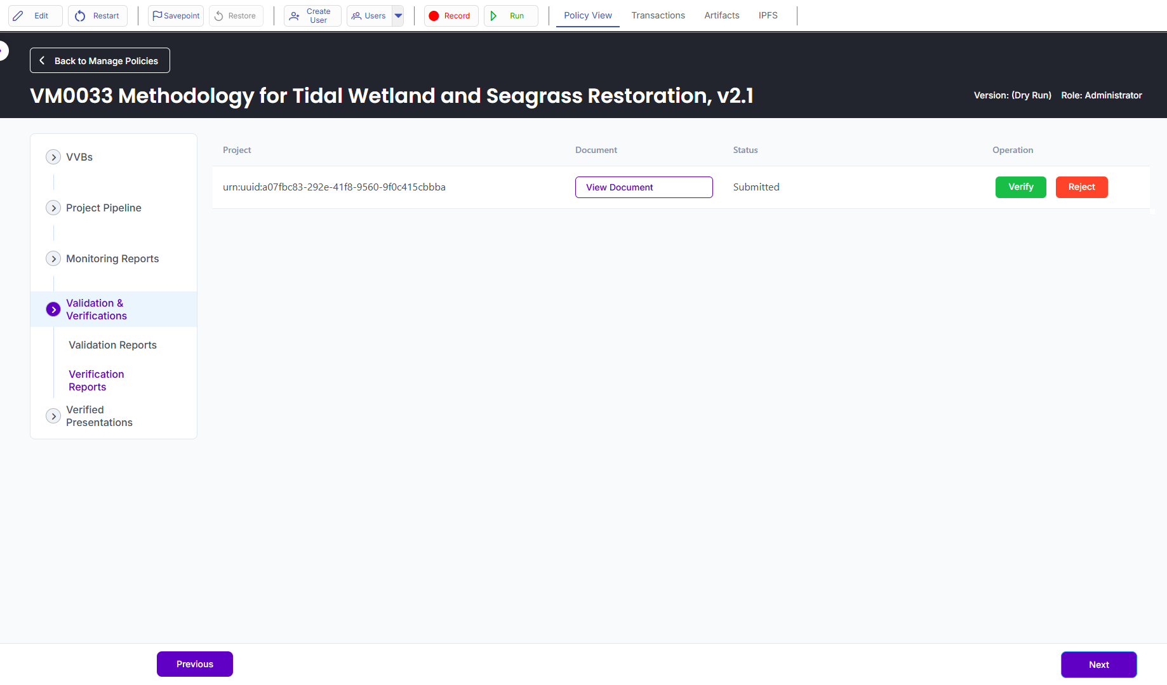The width and height of the screenshot is (1167, 685).
Task: Click the Users group icon
Action: click(x=356, y=16)
